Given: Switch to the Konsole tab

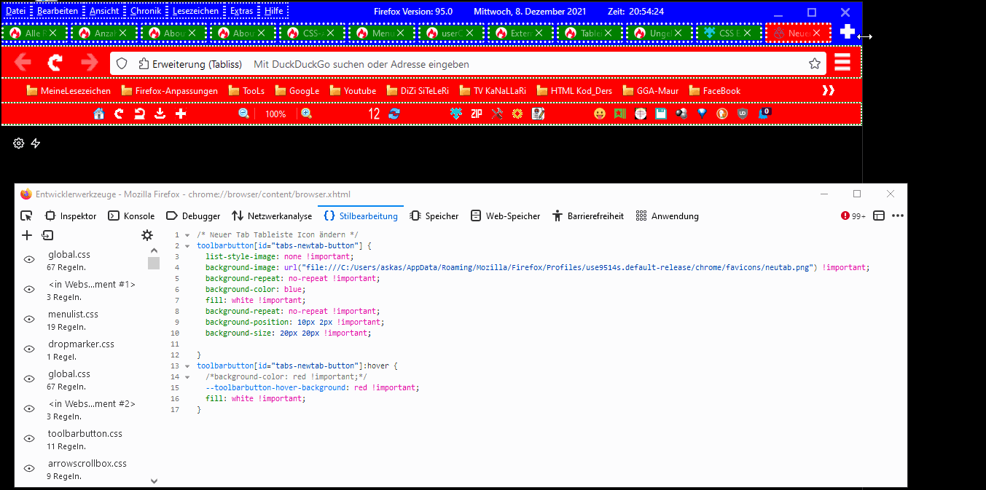Looking at the screenshot, I should point(132,216).
